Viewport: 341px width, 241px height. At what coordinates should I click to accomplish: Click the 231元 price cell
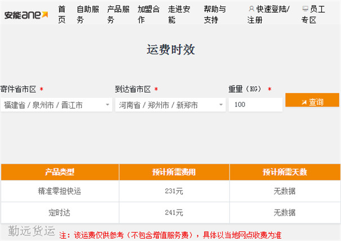tap(174, 191)
